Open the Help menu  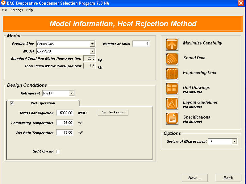(x=30, y=10)
